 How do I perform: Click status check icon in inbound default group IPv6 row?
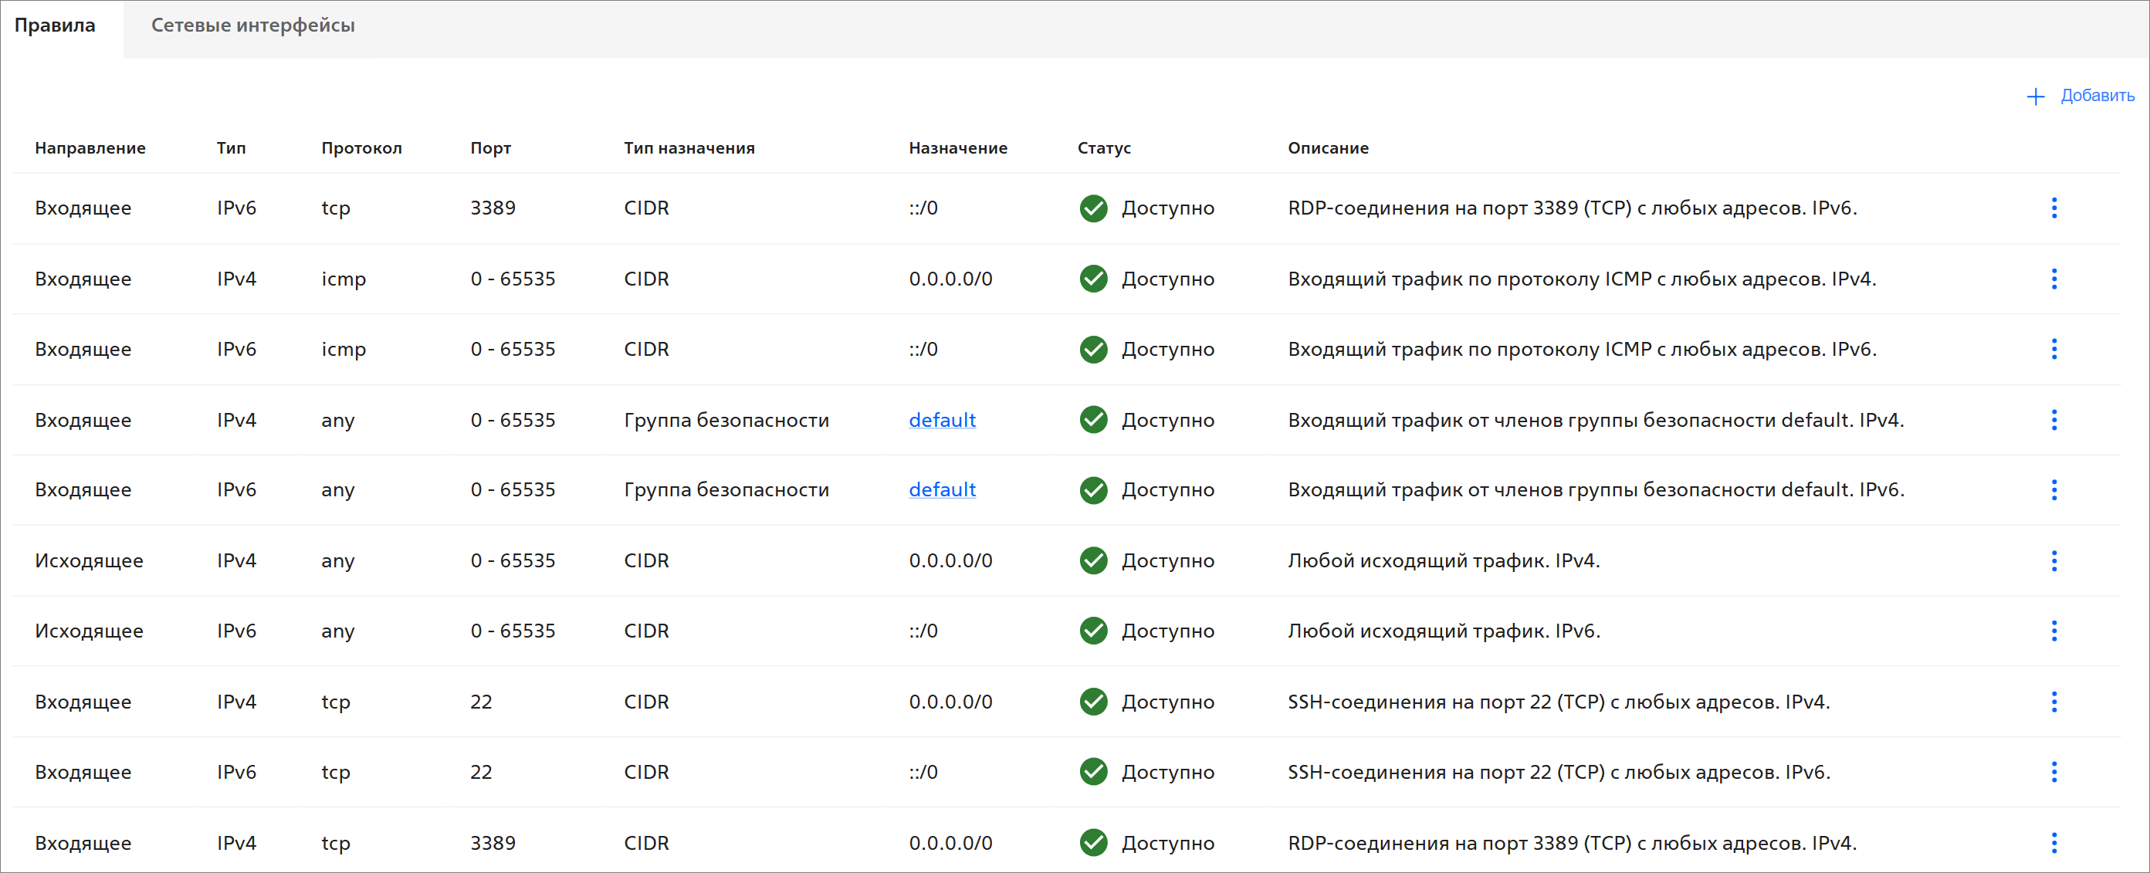tap(1093, 490)
